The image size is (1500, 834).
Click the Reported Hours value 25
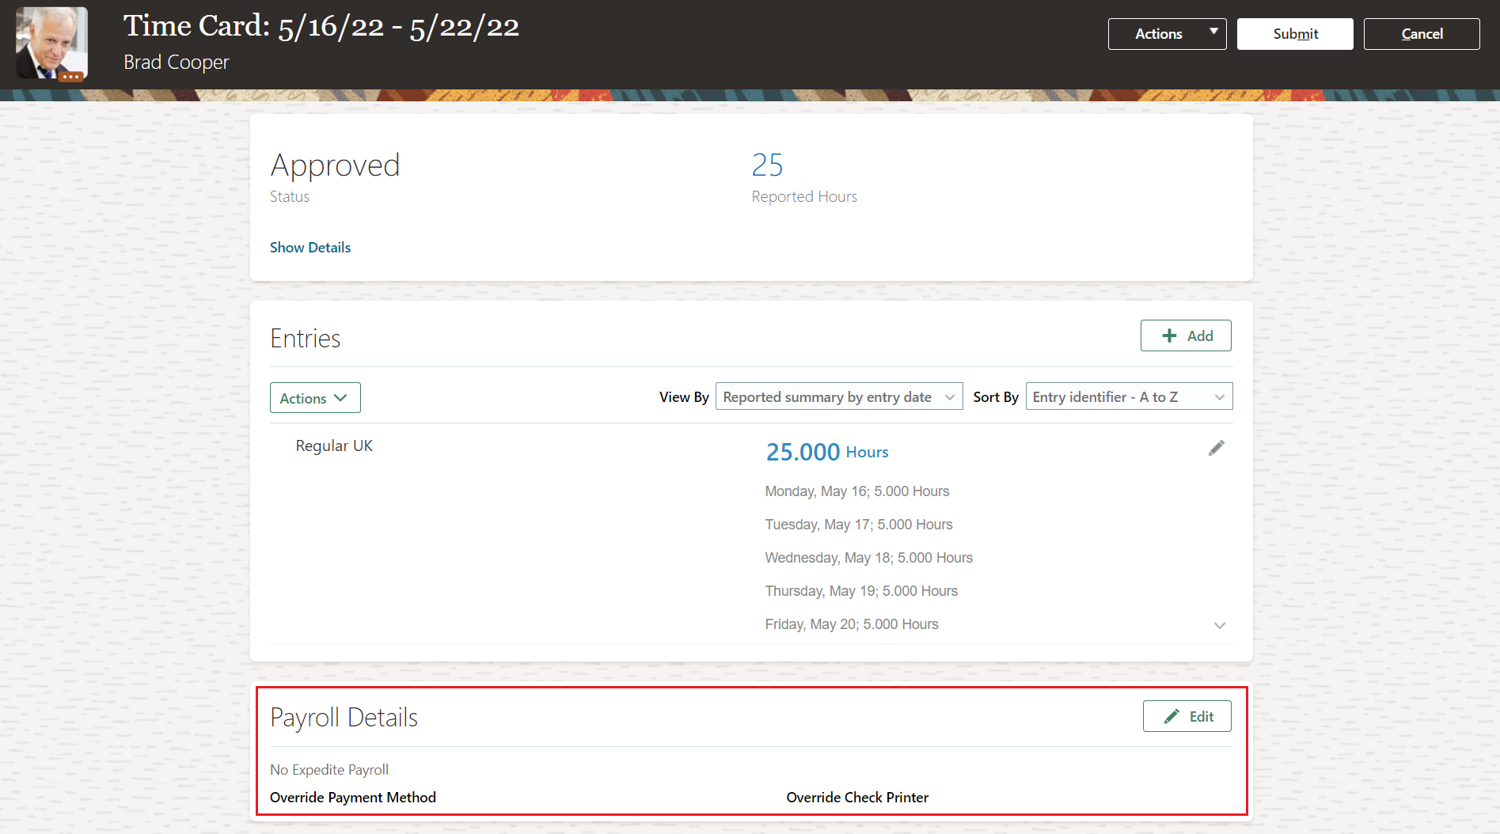767,165
